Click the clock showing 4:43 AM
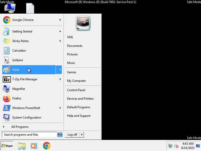This screenshot has width=201, height=151. coord(188,143)
